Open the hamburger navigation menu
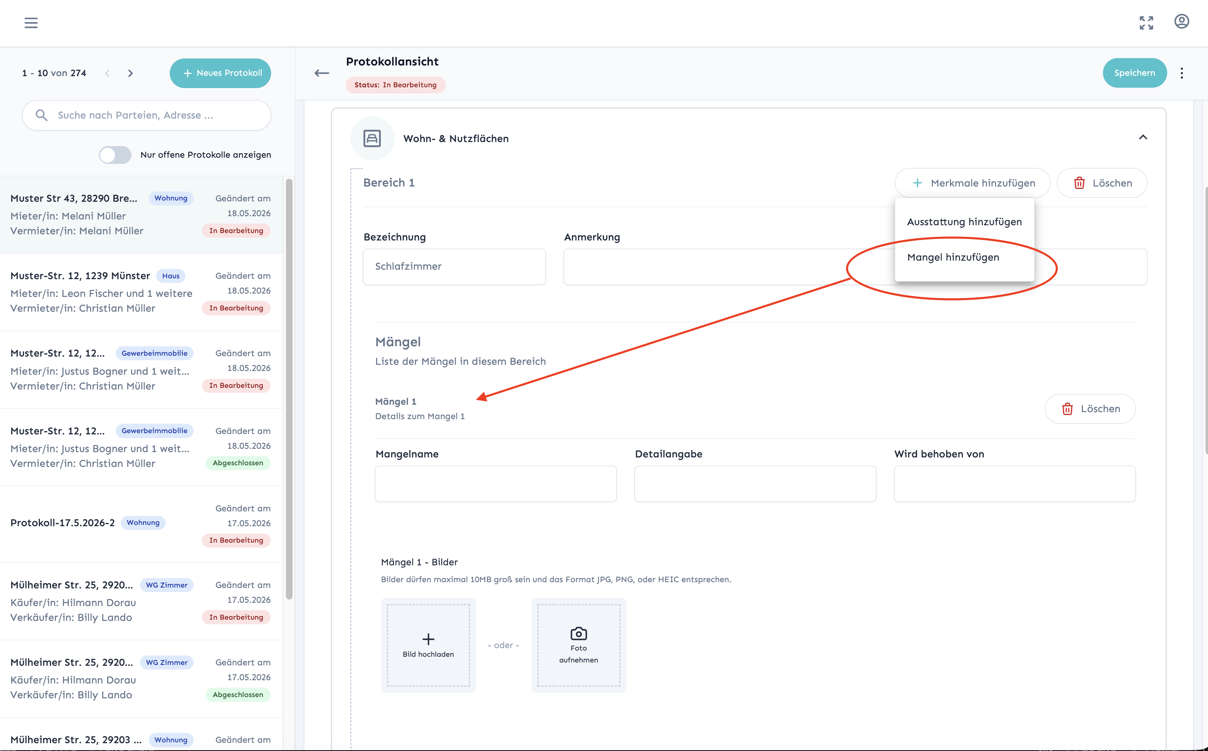 (31, 23)
